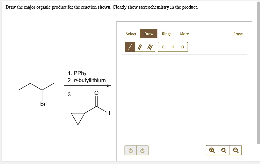Click the undo arrow icon
Viewport: 260px width, 164px height.
pyautogui.click(x=131, y=150)
